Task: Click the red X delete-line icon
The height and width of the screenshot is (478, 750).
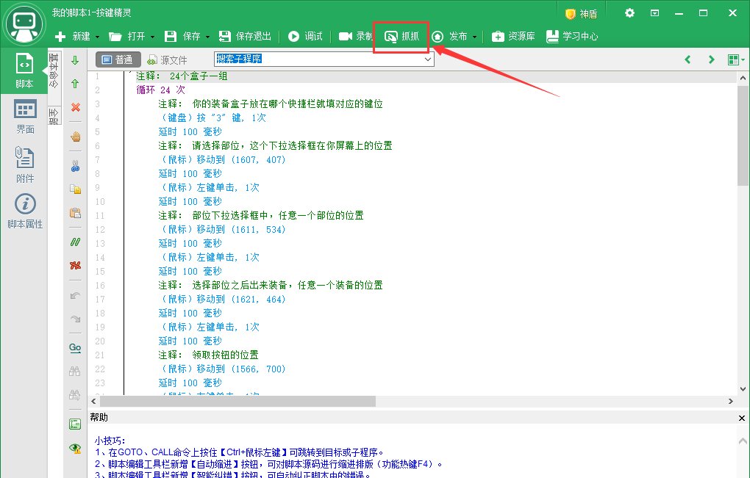Action: coord(75,107)
